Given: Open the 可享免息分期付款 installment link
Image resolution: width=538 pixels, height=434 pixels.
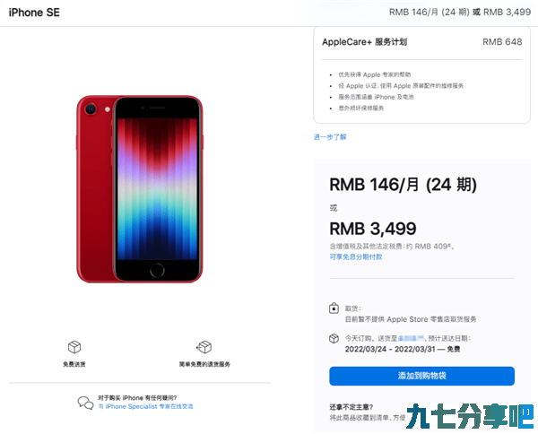Looking at the screenshot, I should (x=356, y=256).
